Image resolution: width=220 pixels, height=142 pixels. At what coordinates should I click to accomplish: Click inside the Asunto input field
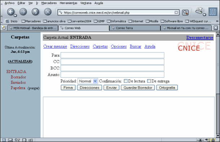click(113, 74)
